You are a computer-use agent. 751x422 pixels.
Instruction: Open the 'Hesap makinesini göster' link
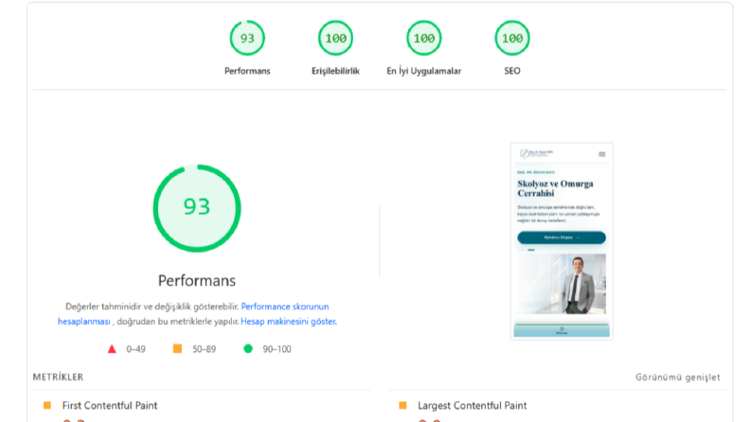point(288,322)
